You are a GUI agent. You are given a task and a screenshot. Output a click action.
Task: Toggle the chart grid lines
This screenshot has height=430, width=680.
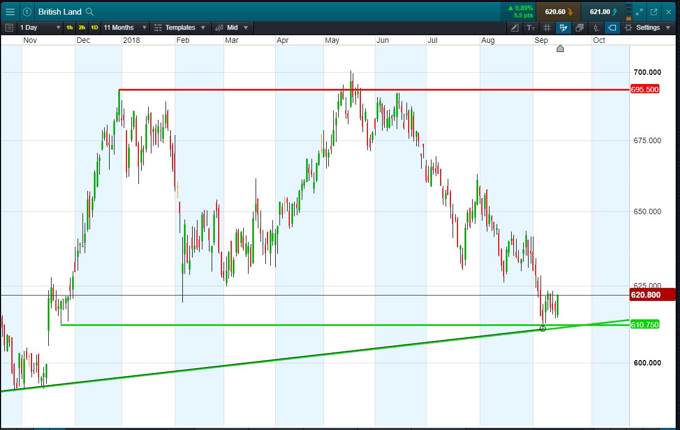point(547,28)
